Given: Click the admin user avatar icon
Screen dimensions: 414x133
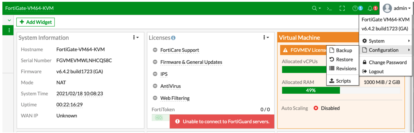Looking at the screenshot, I should (x=387, y=8).
